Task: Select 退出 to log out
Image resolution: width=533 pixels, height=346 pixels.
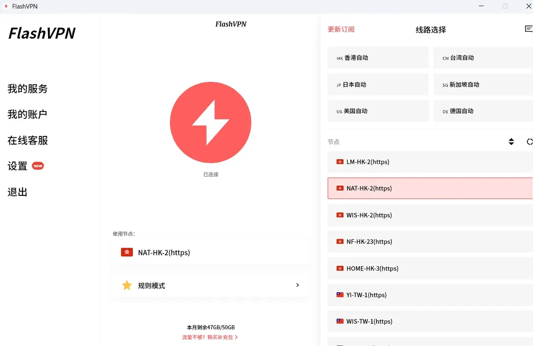Action: (x=17, y=192)
